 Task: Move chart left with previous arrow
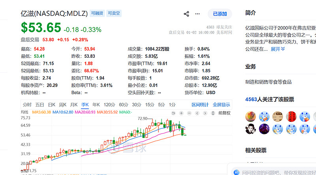[x=197, y=113]
